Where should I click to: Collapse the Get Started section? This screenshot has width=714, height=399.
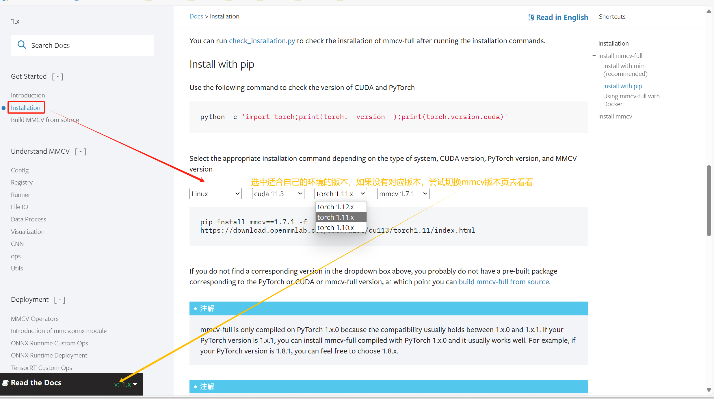point(57,76)
